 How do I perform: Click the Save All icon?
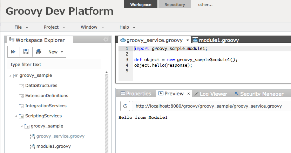click(x=39, y=52)
